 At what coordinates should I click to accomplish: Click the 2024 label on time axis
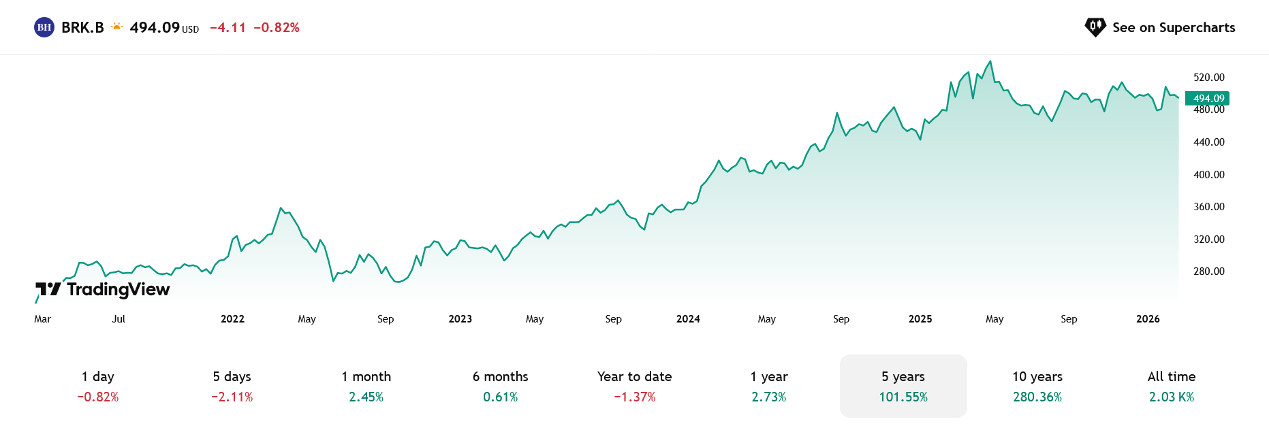[x=688, y=319]
